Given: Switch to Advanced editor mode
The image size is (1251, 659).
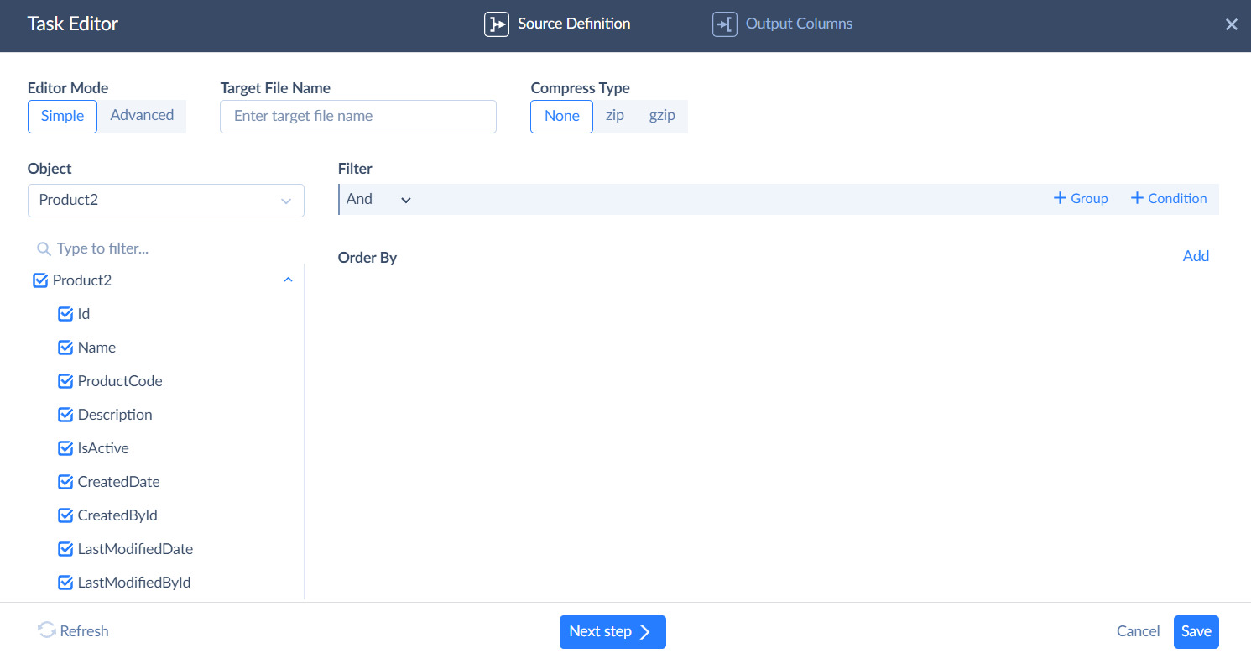Looking at the screenshot, I should point(142,116).
